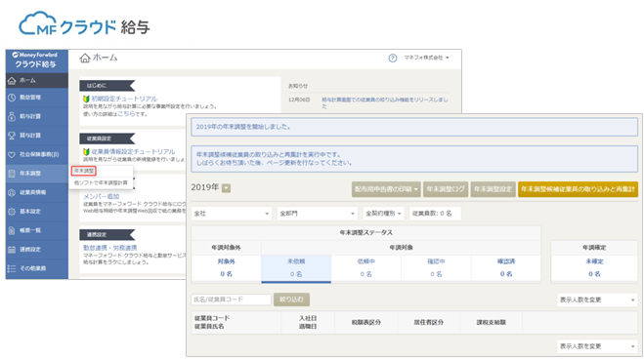Click yellow 年末調整候補従業員の取り込みと再集計 button

tap(578, 189)
